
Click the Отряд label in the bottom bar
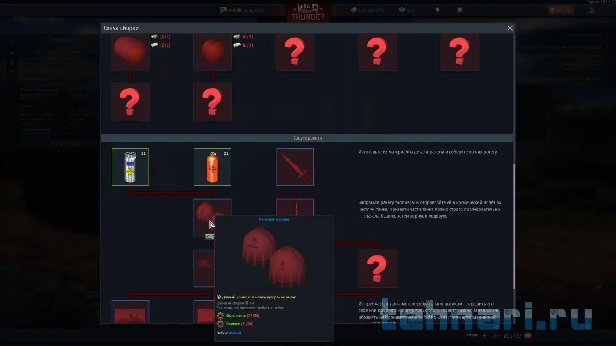pyautogui.click(x=472, y=335)
